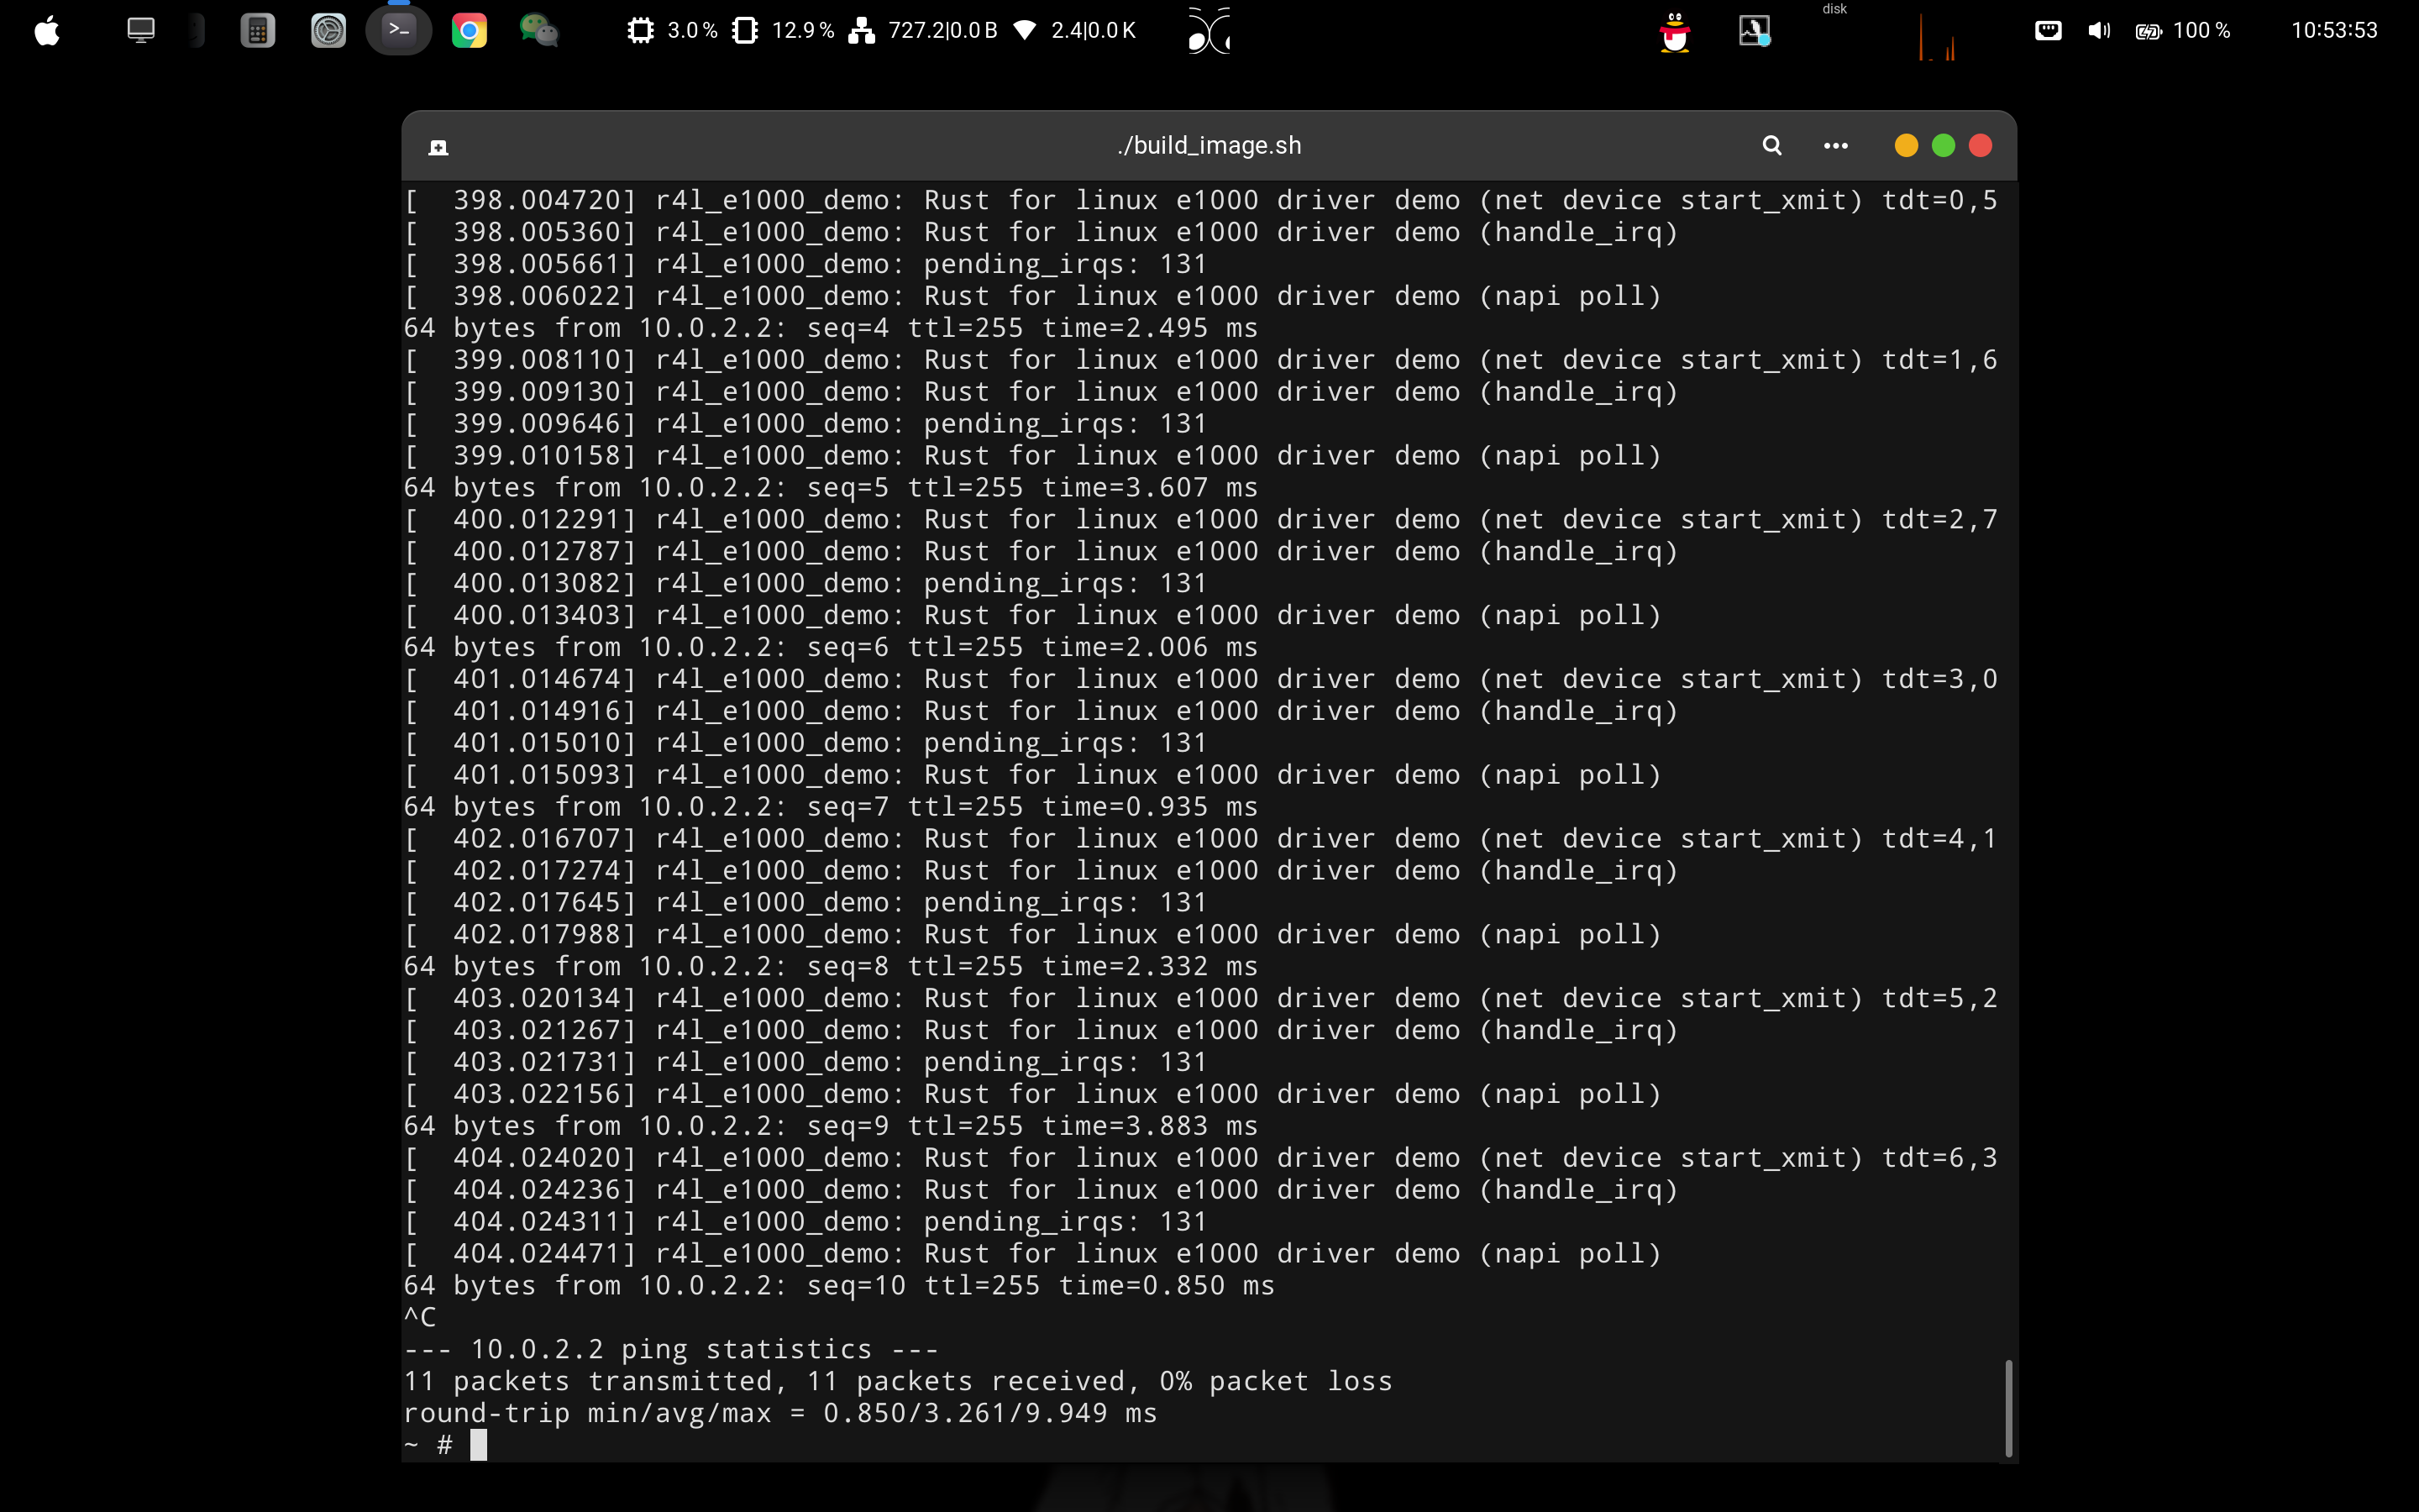
Task: Click the yellow minimize window button
Action: coord(1905,146)
